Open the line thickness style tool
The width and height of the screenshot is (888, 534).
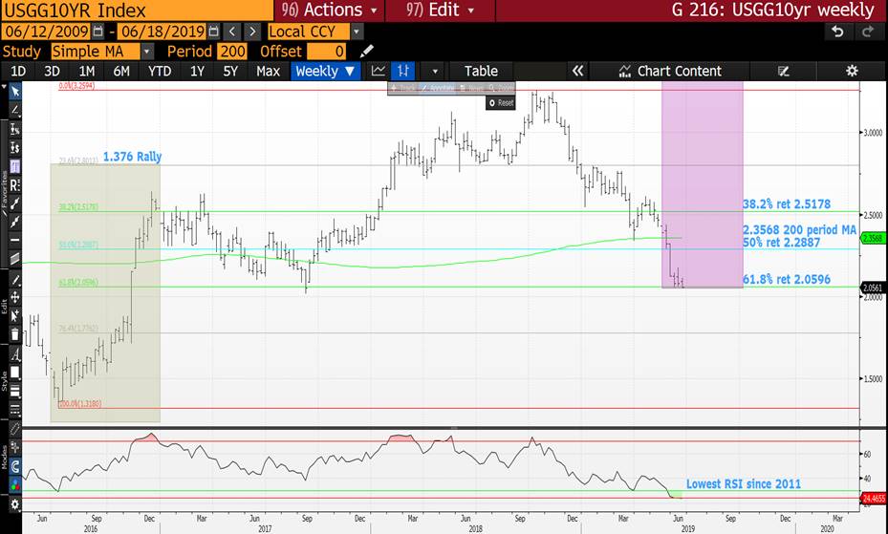(x=14, y=391)
